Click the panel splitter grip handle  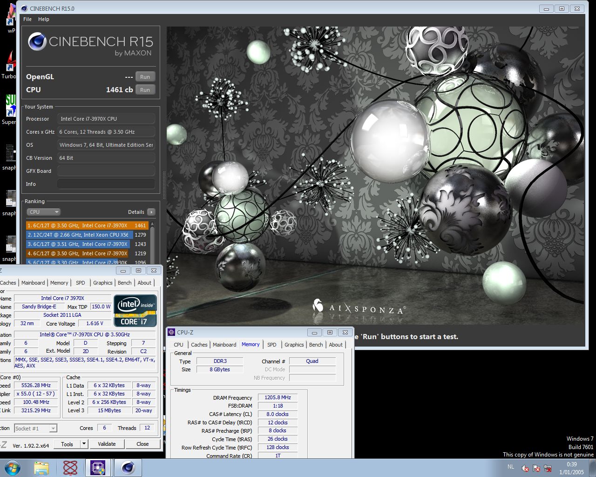(163, 185)
